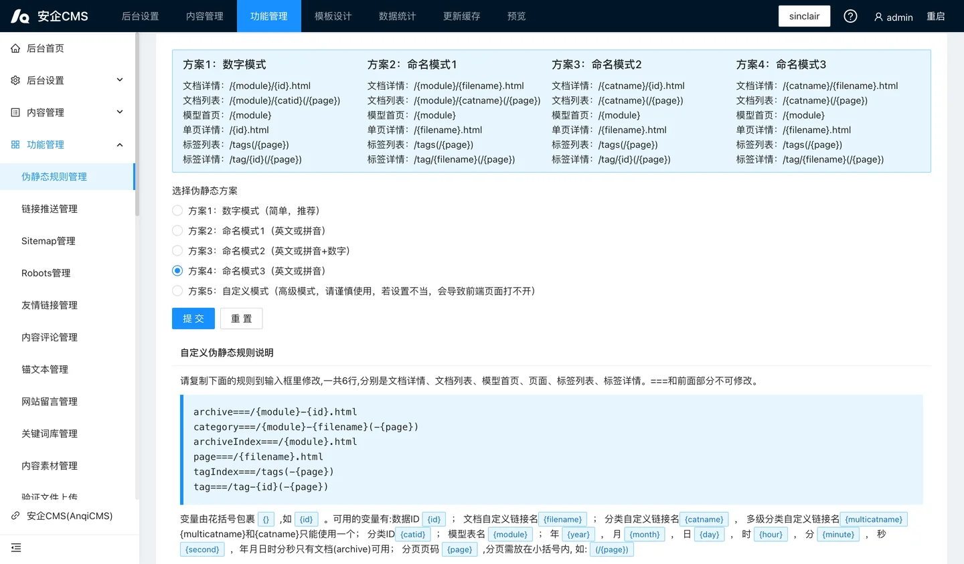Click the 安企CMS logo icon
964x564 pixels.
(20, 16)
